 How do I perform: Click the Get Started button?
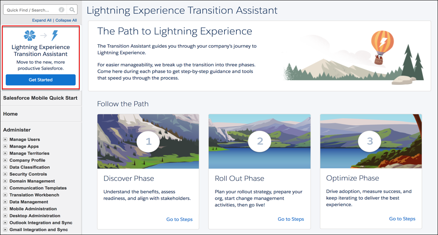(41, 79)
